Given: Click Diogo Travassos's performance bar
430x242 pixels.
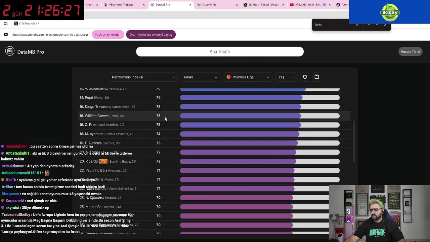Looking at the screenshot, I should click(x=260, y=107).
